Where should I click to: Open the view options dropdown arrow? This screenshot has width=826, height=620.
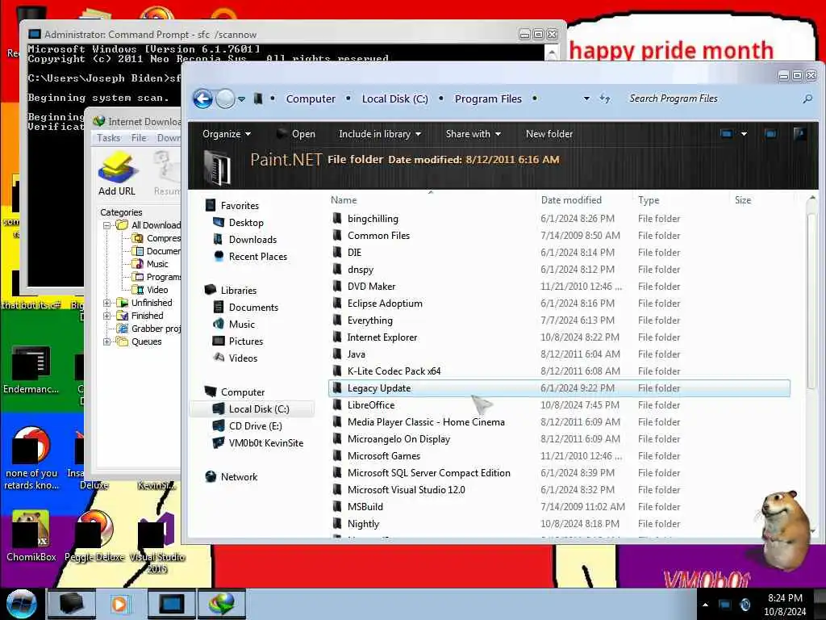coord(744,134)
